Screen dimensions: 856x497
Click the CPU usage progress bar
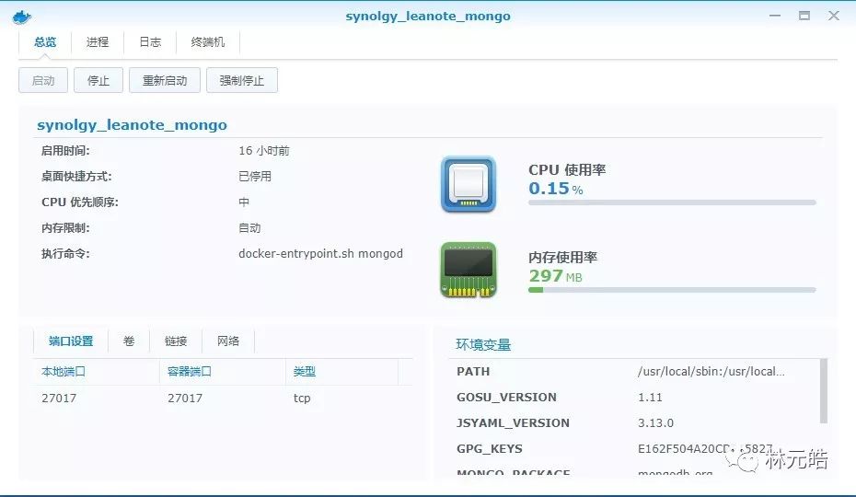[672, 202]
